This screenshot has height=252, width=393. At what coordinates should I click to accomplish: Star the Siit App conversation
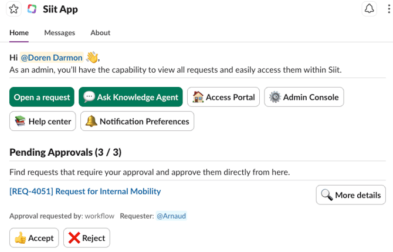click(x=13, y=9)
